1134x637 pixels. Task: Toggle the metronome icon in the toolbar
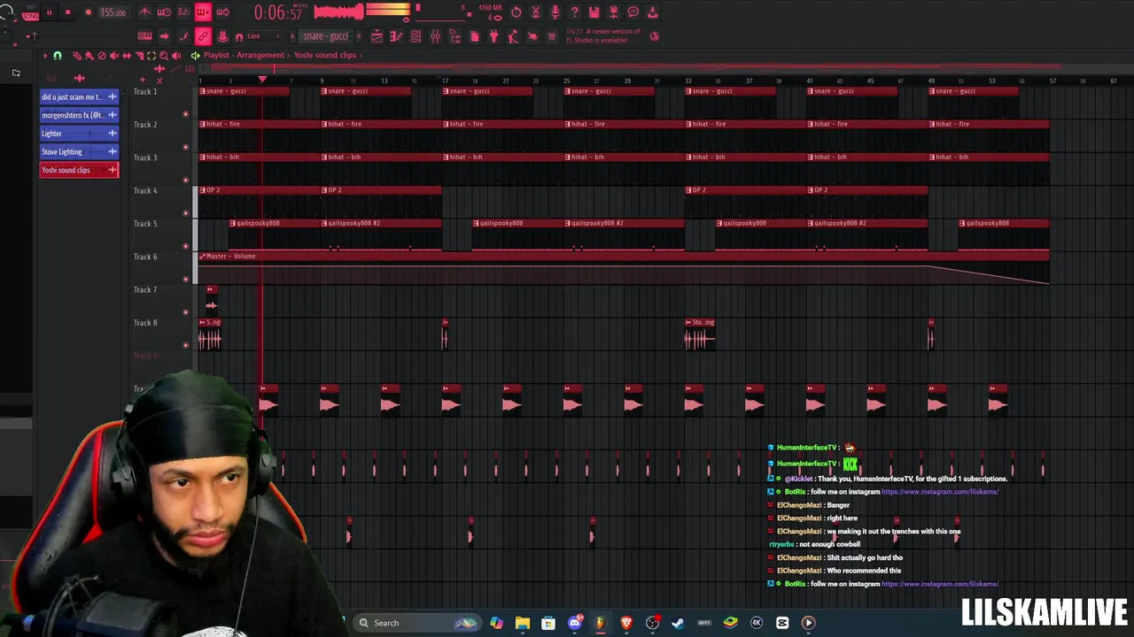pyautogui.click(x=144, y=12)
